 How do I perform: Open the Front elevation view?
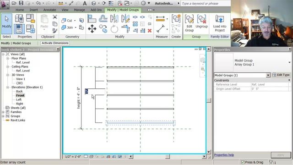tap(20, 95)
